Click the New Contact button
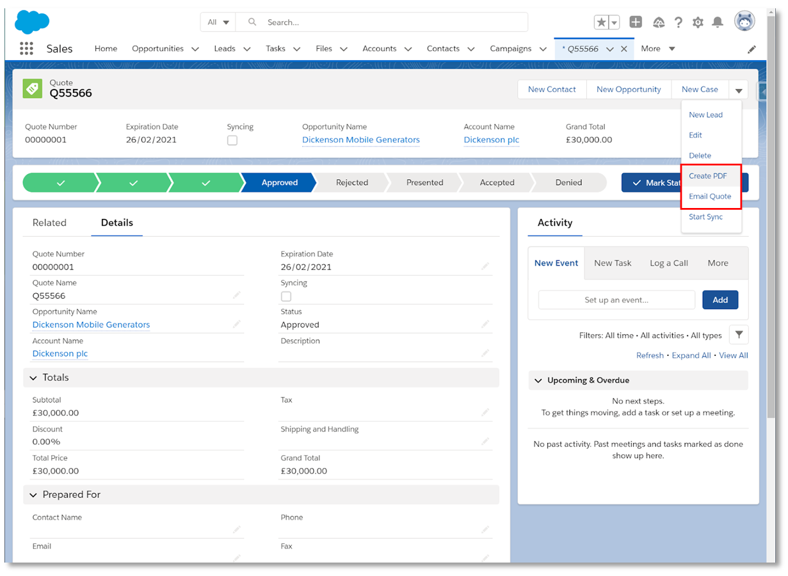 (x=552, y=90)
